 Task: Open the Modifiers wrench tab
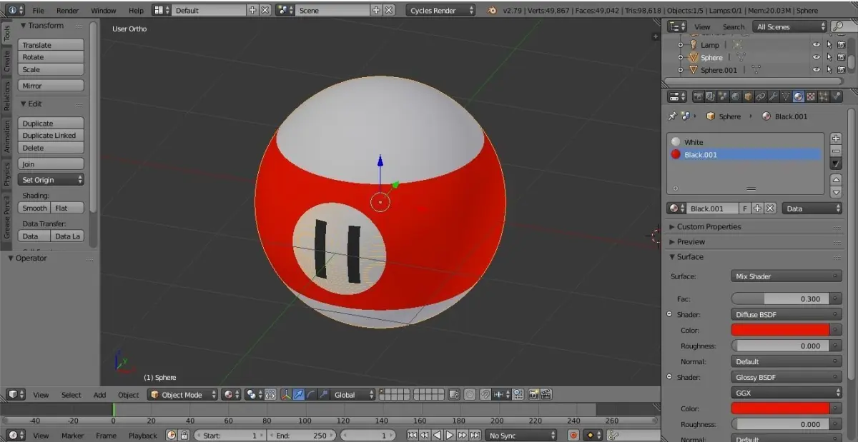pos(773,96)
